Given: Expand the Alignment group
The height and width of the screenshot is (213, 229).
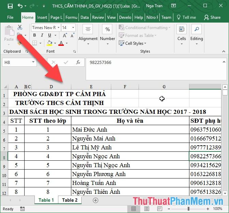Looking at the screenshot, I should coord(88,35).
